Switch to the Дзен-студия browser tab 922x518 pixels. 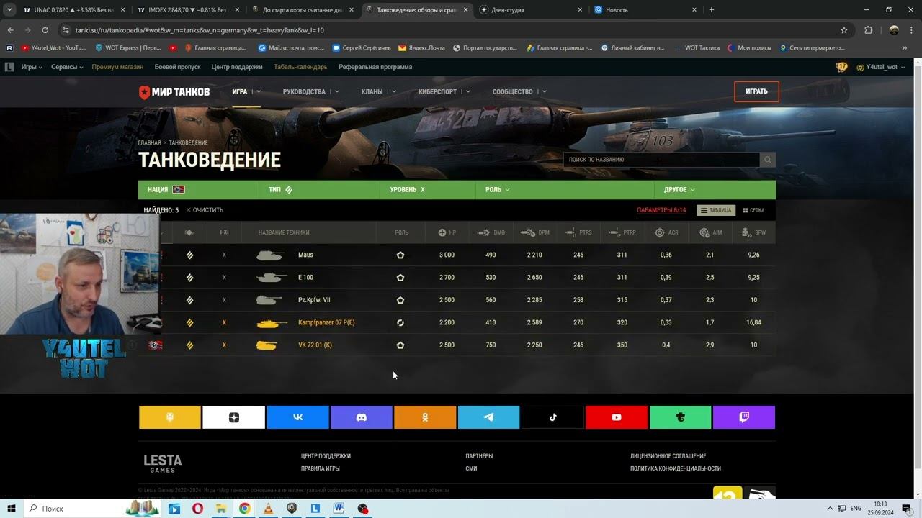click(532, 10)
